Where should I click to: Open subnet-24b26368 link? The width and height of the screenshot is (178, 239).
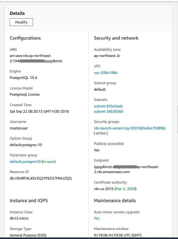click(x=109, y=111)
